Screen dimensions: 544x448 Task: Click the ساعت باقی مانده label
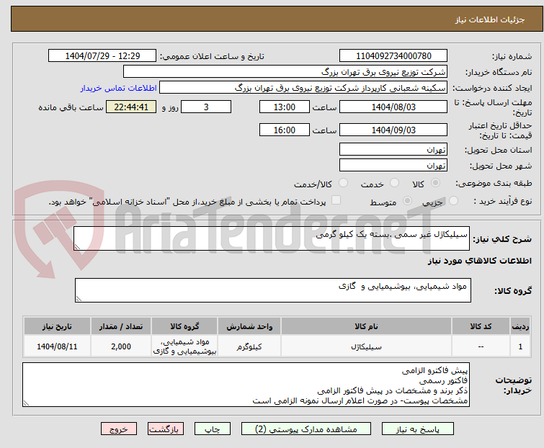pyautogui.click(x=71, y=107)
